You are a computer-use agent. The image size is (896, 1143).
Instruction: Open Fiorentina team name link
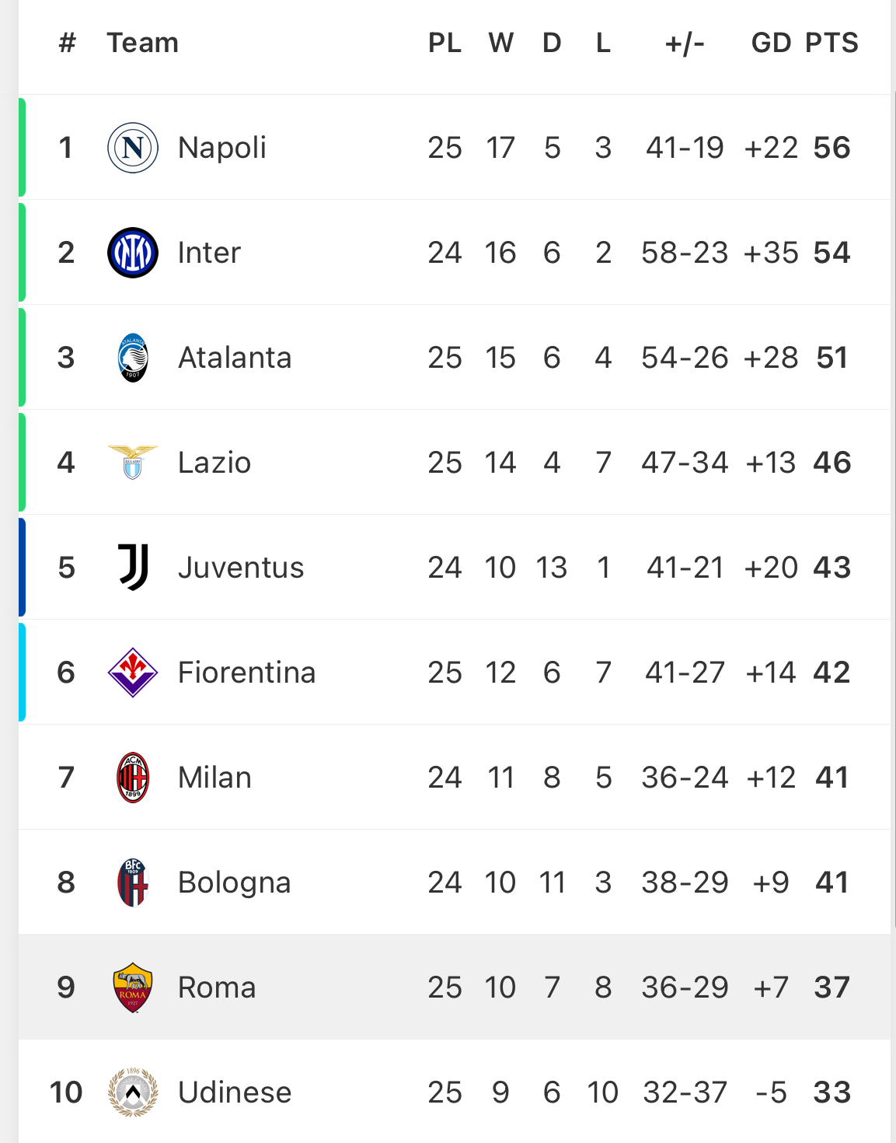click(x=247, y=673)
